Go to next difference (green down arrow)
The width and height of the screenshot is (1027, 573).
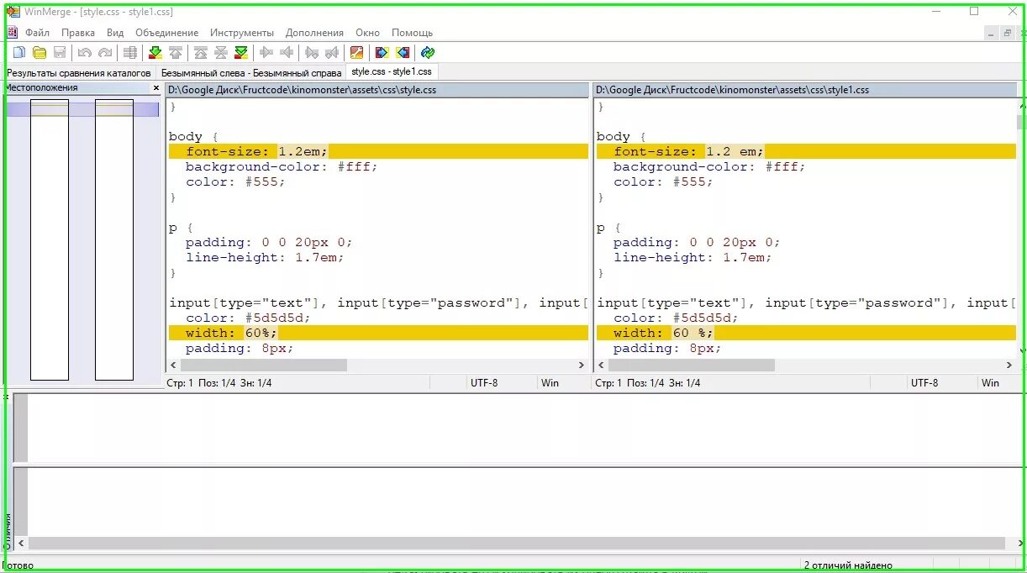coord(155,53)
